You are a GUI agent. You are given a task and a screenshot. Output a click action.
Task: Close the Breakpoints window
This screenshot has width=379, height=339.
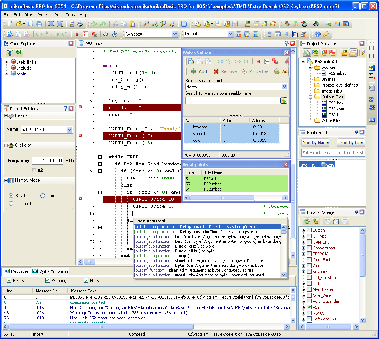(x=286, y=165)
